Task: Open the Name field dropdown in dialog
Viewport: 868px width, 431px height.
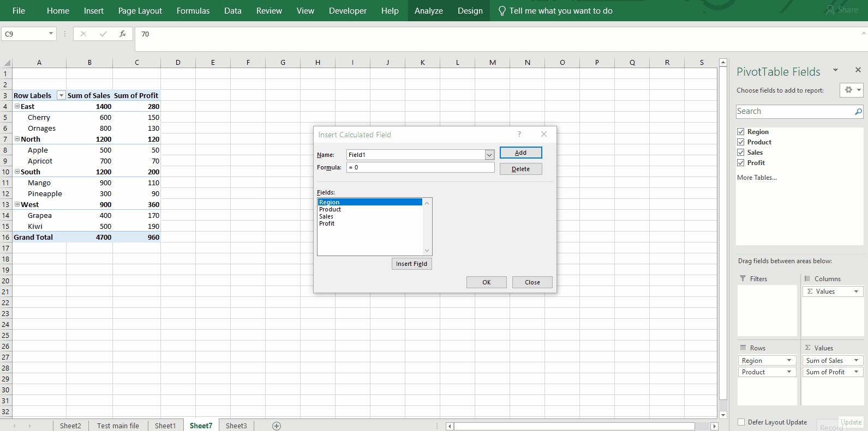Action: [489, 155]
